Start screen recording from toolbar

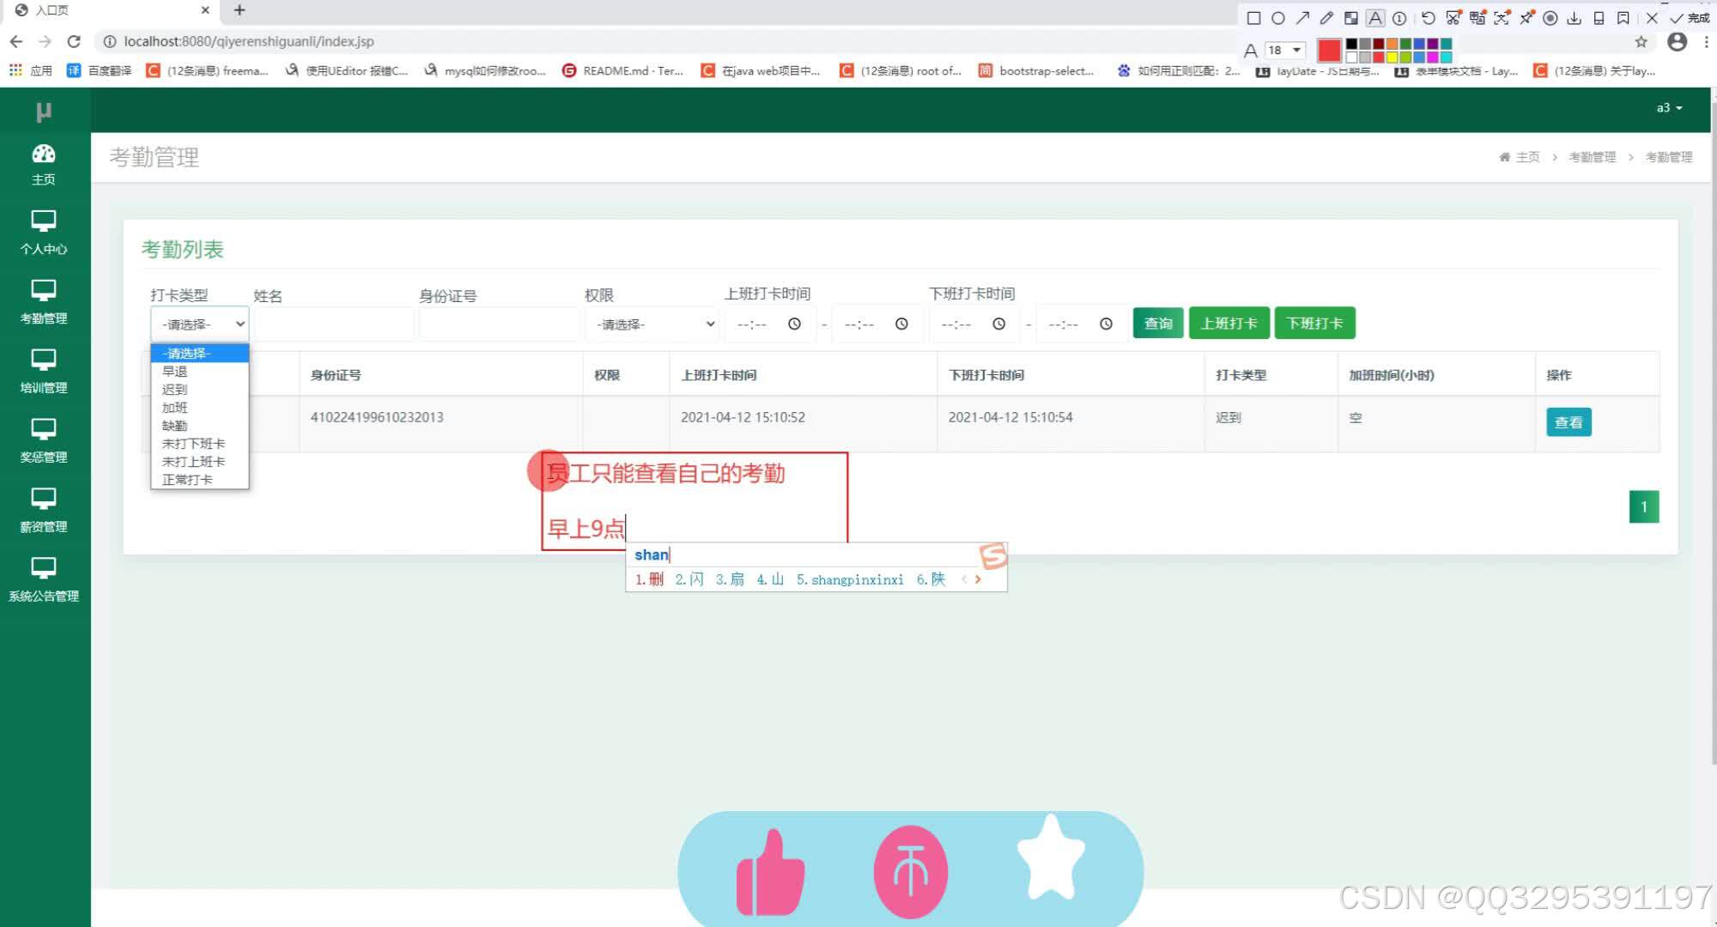click(1550, 18)
